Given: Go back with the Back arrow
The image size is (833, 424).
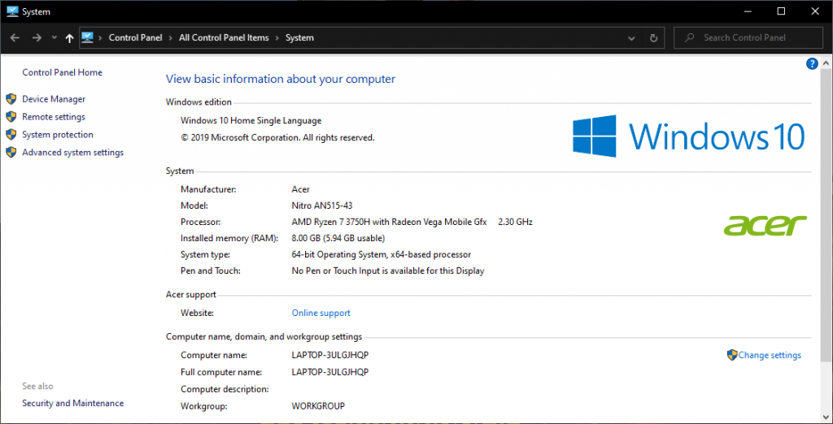Looking at the screenshot, I should (15, 37).
